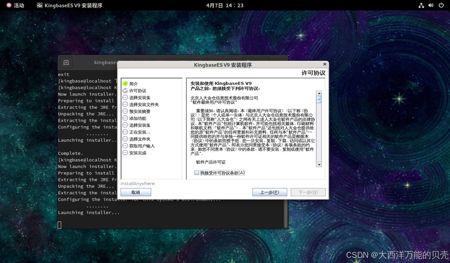The image size is (450, 263).
Task: Select the 获取用户输入 step label
Action: 142,146
